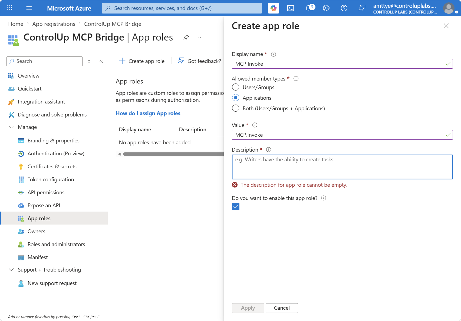Viewport: 461px width, 321px height.
Task: Select Applications radio option
Action: (x=236, y=98)
